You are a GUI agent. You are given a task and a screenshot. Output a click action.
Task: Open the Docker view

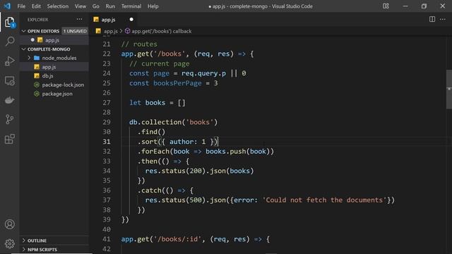pos(9,100)
